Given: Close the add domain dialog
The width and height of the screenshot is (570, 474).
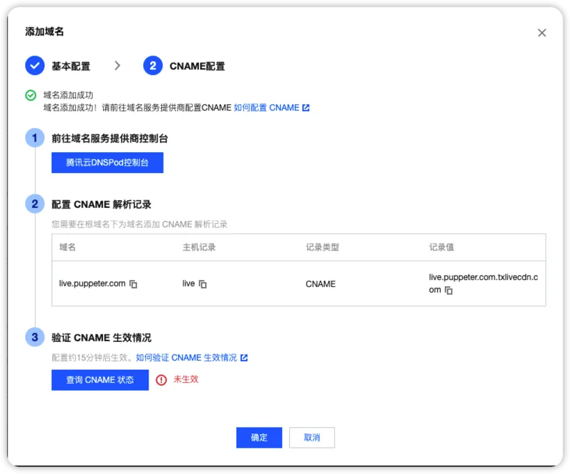Looking at the screenshot, I should (x=541, y=33).
